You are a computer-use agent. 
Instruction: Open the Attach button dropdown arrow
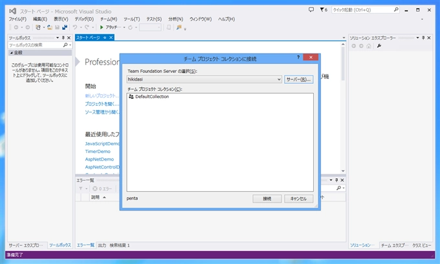coord(124,28)
